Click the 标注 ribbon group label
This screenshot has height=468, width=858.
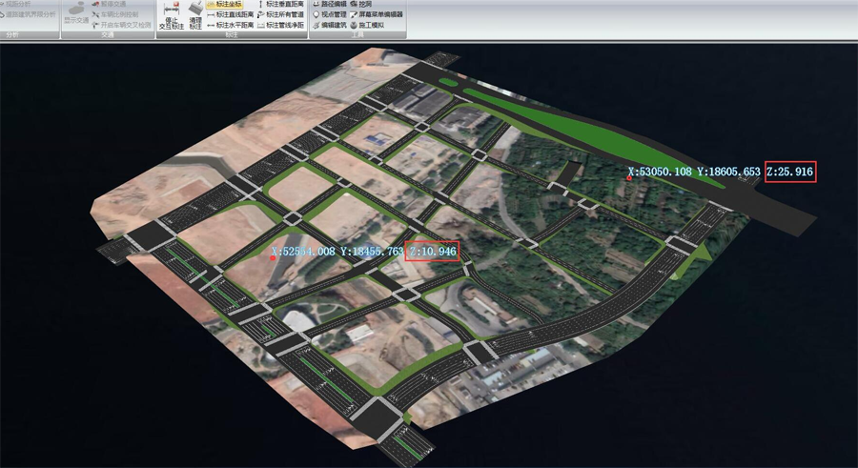[x=232, y=35]
